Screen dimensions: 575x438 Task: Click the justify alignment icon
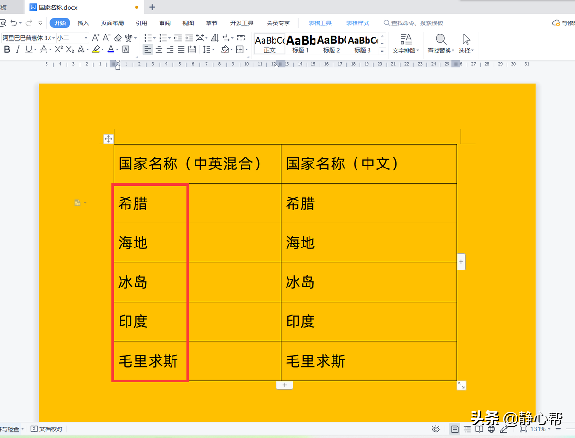coord(181,49)
